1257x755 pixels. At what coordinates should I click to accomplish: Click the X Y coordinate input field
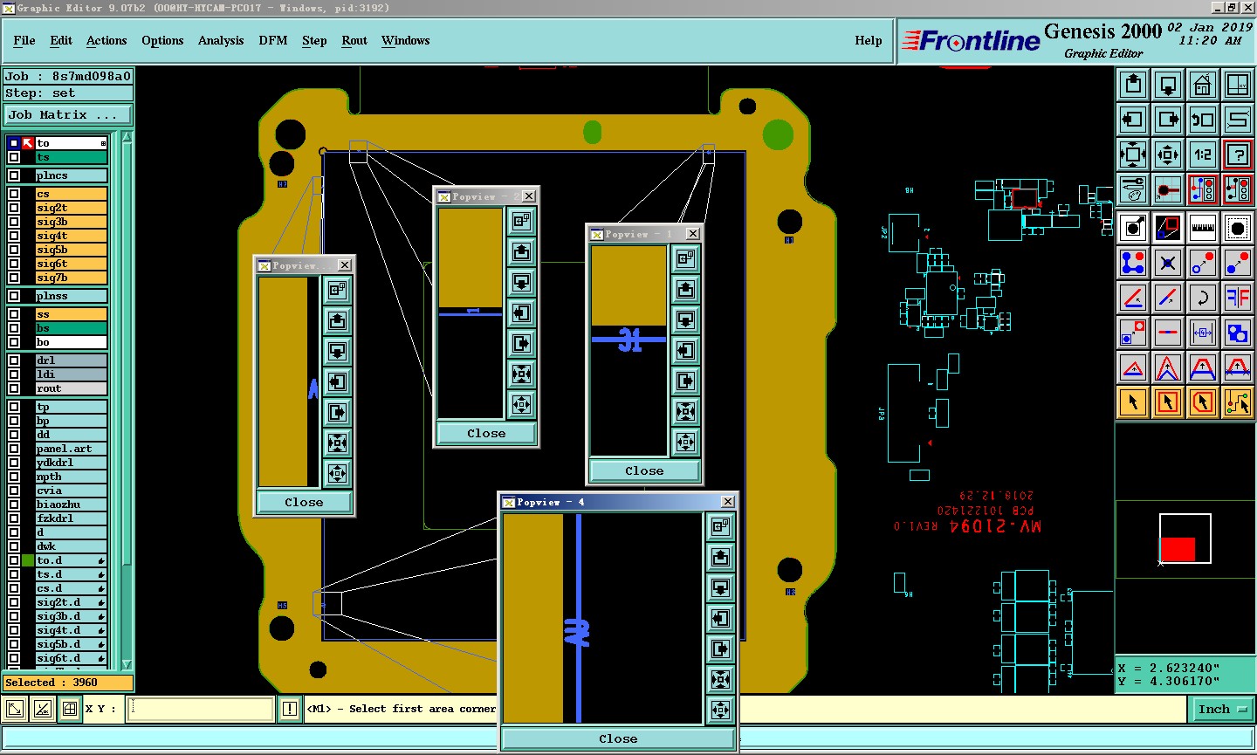click(201, 709)
